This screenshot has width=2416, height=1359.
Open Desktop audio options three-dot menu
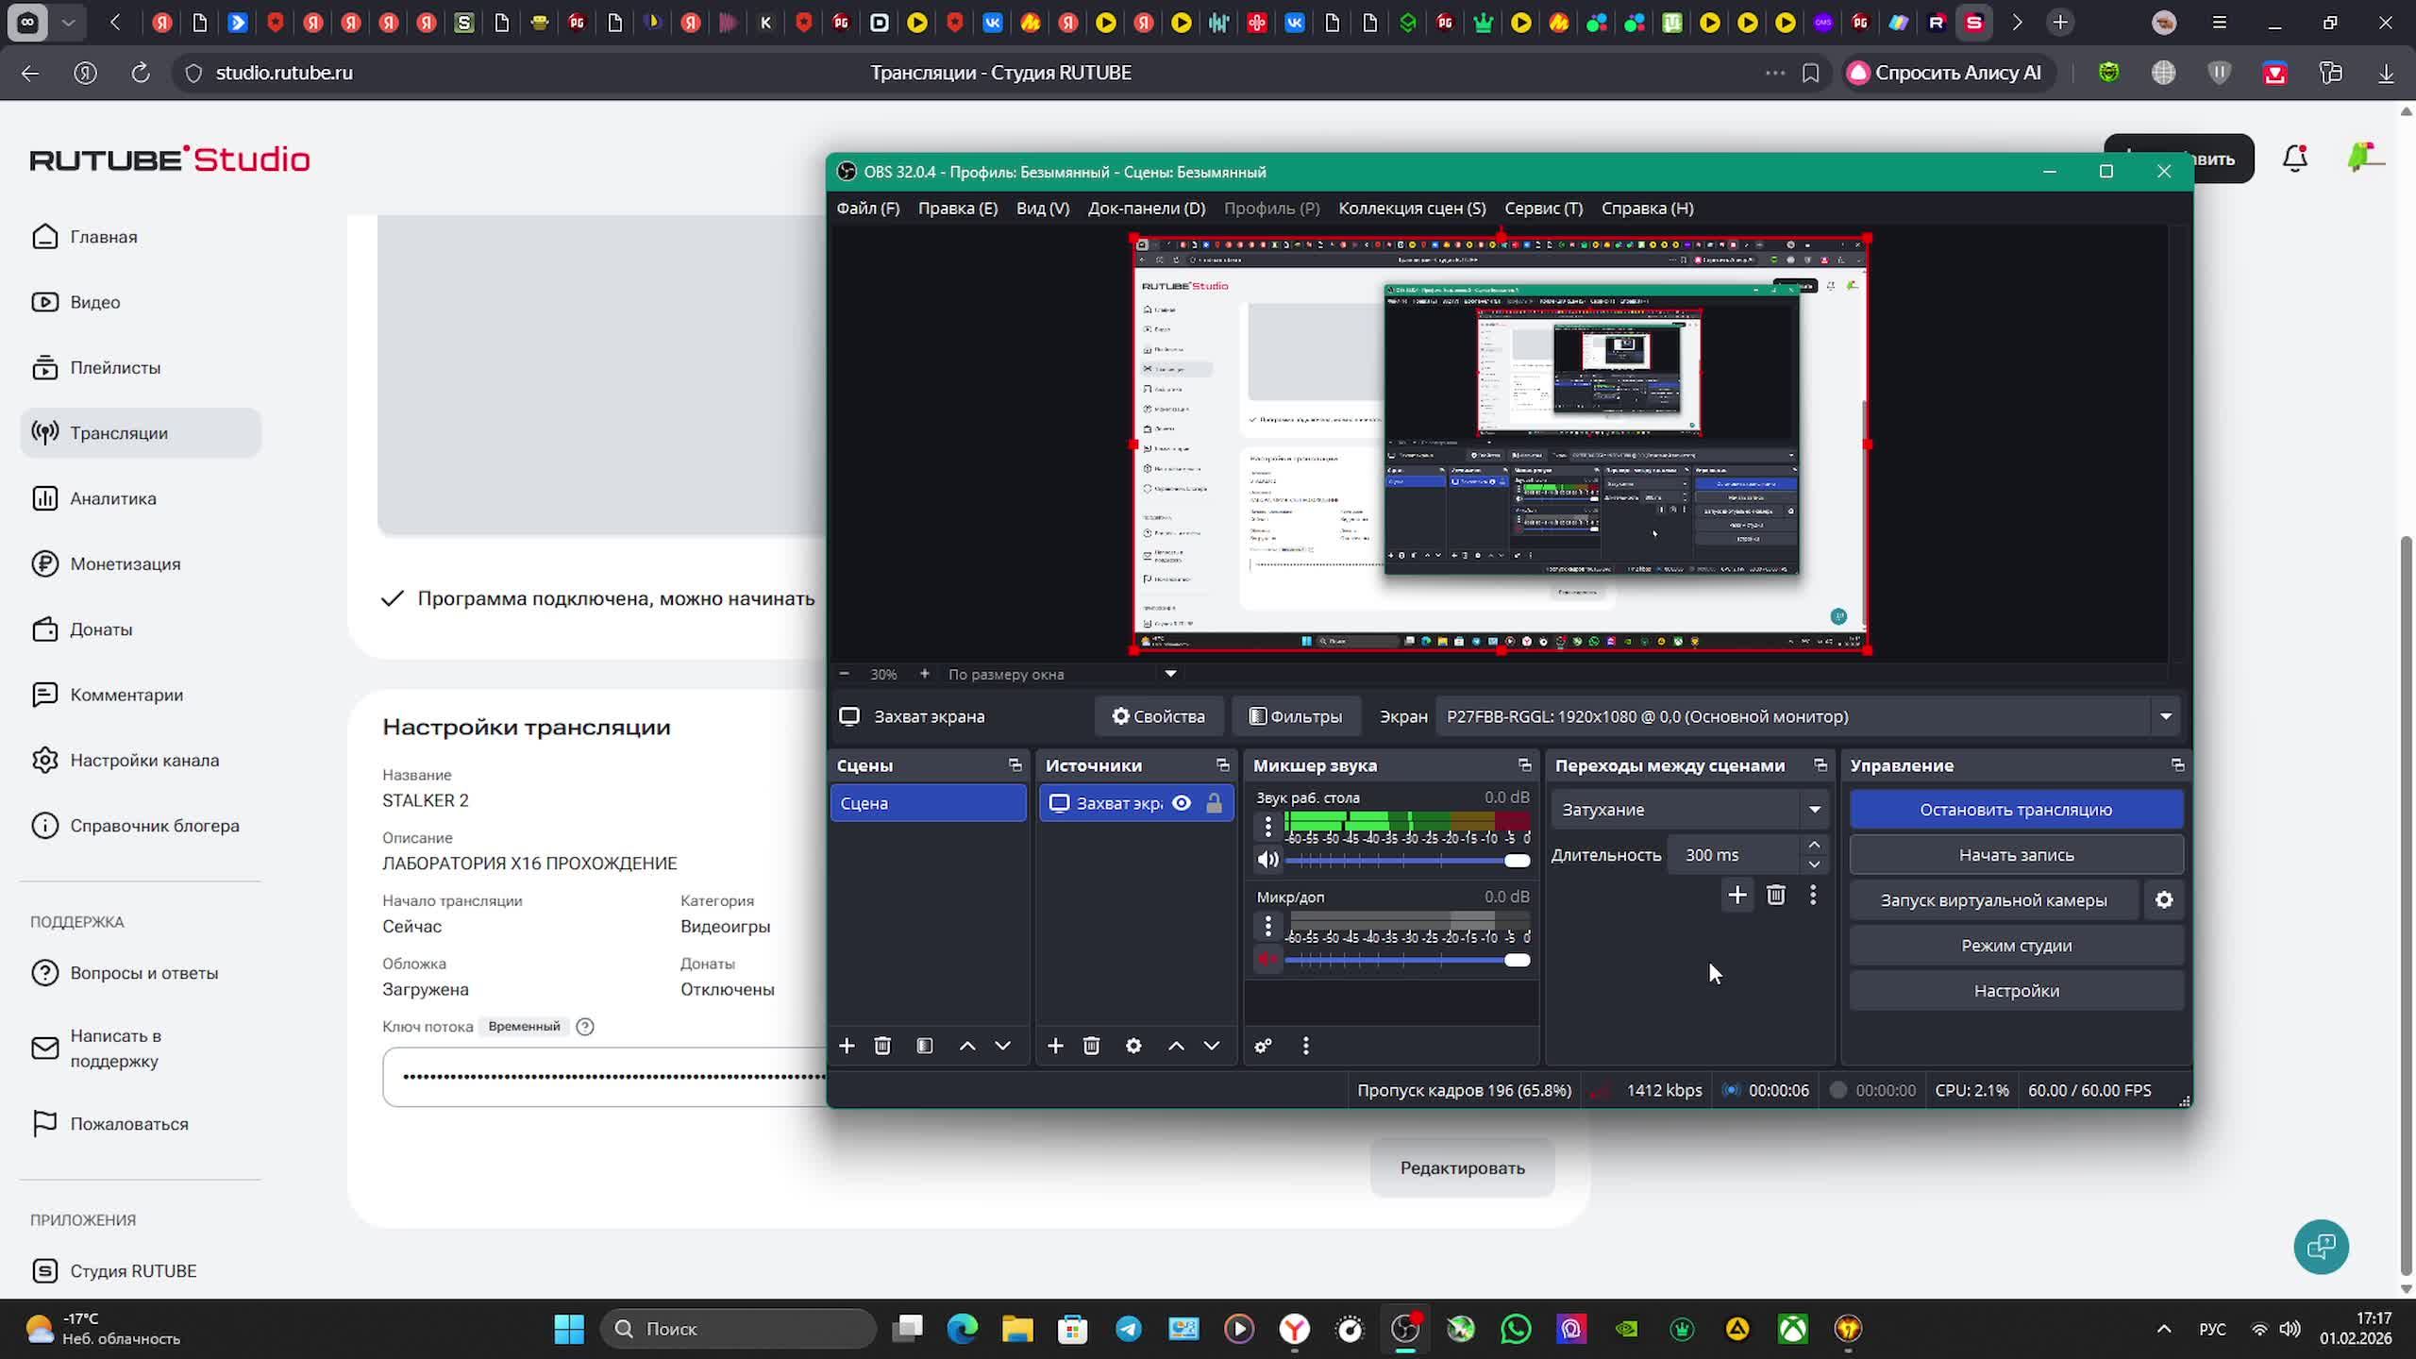click(x=1267, y=827)
